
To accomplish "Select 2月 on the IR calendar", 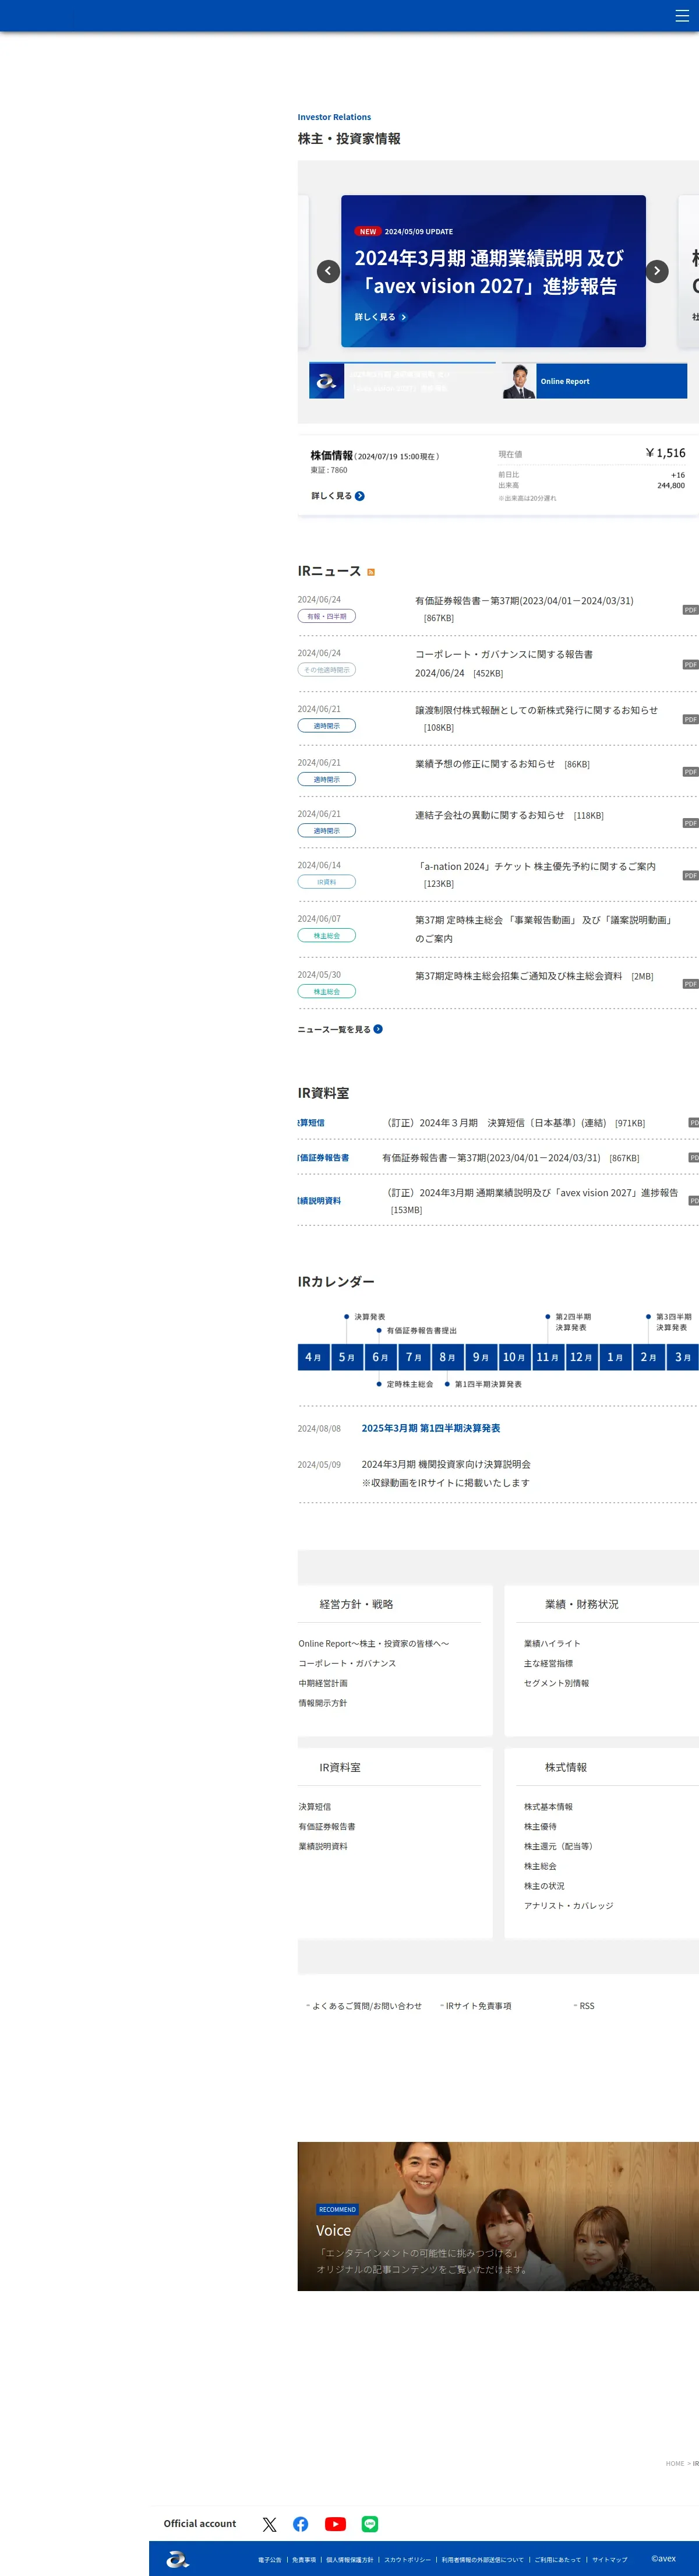I will pos(649,1357).
